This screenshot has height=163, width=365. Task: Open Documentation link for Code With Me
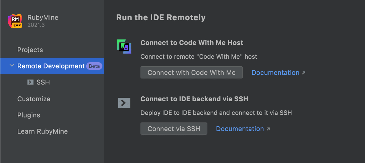click(x=275, y=73)
